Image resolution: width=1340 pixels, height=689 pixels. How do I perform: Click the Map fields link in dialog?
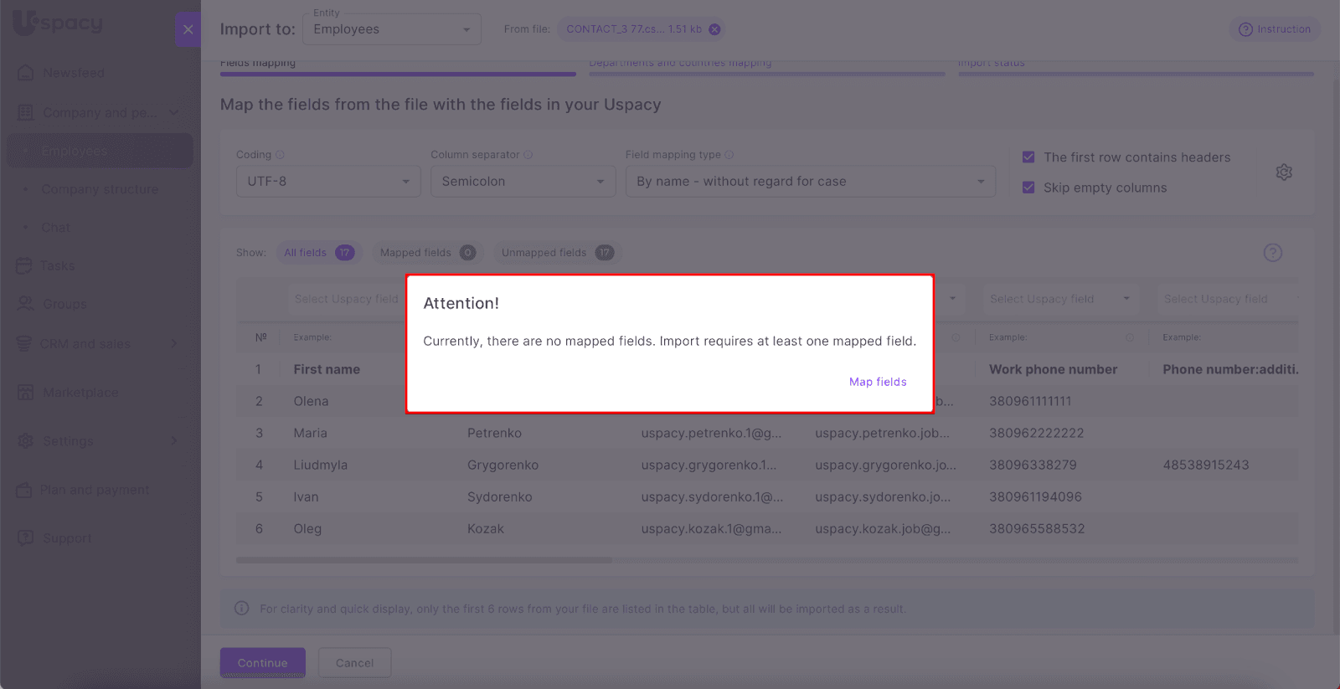coord(878,382)
